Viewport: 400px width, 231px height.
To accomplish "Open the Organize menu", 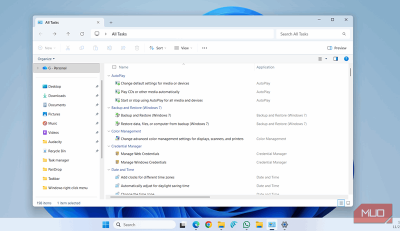I will click(x=46, y=59).
